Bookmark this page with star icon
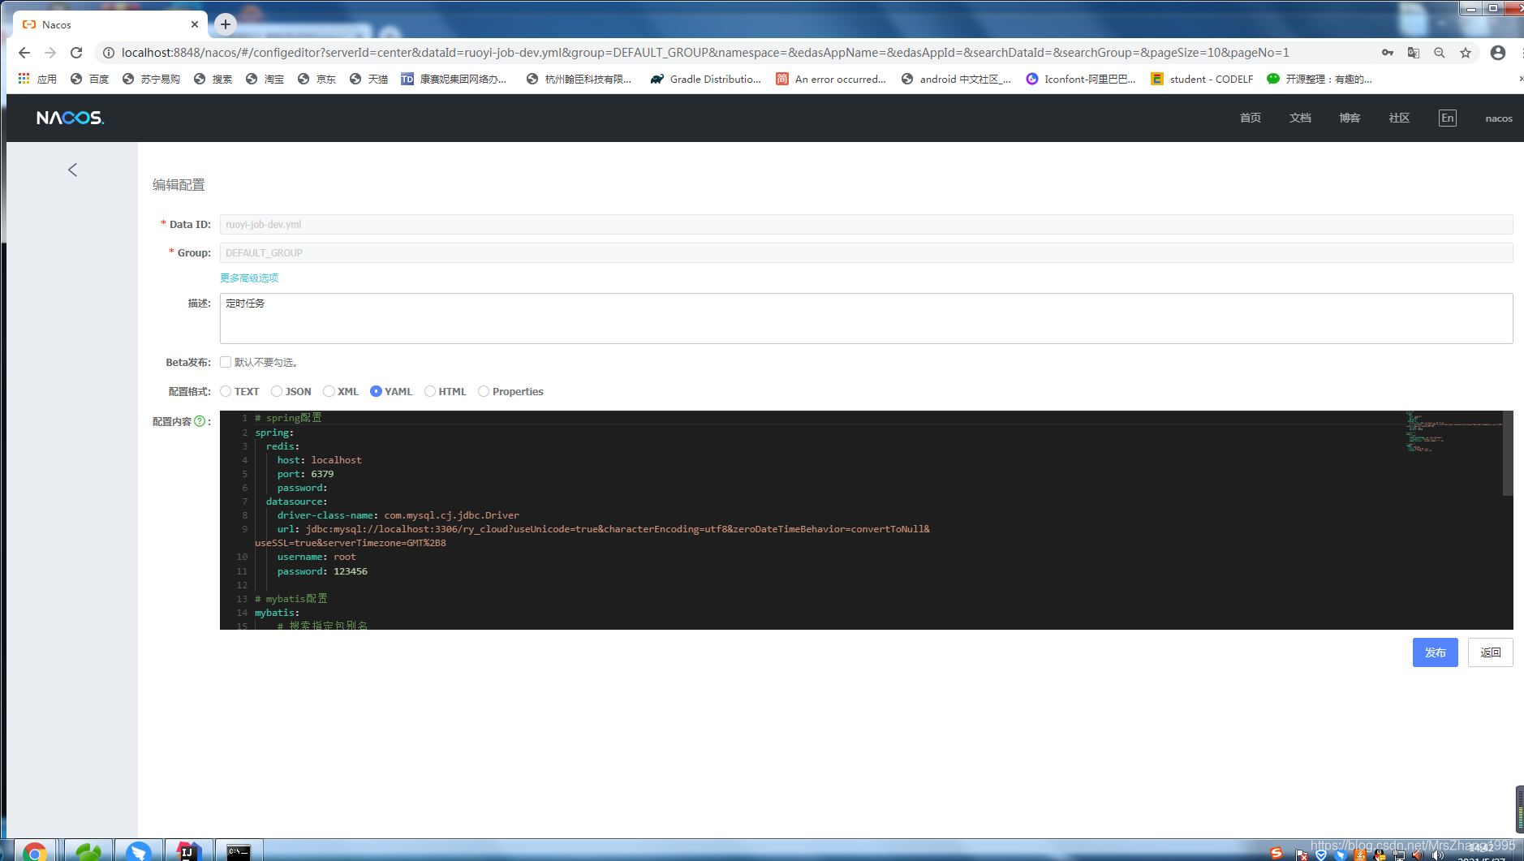Viewport: 1524px width, 861px height. pyautogui.click(x=1466, y=53)
